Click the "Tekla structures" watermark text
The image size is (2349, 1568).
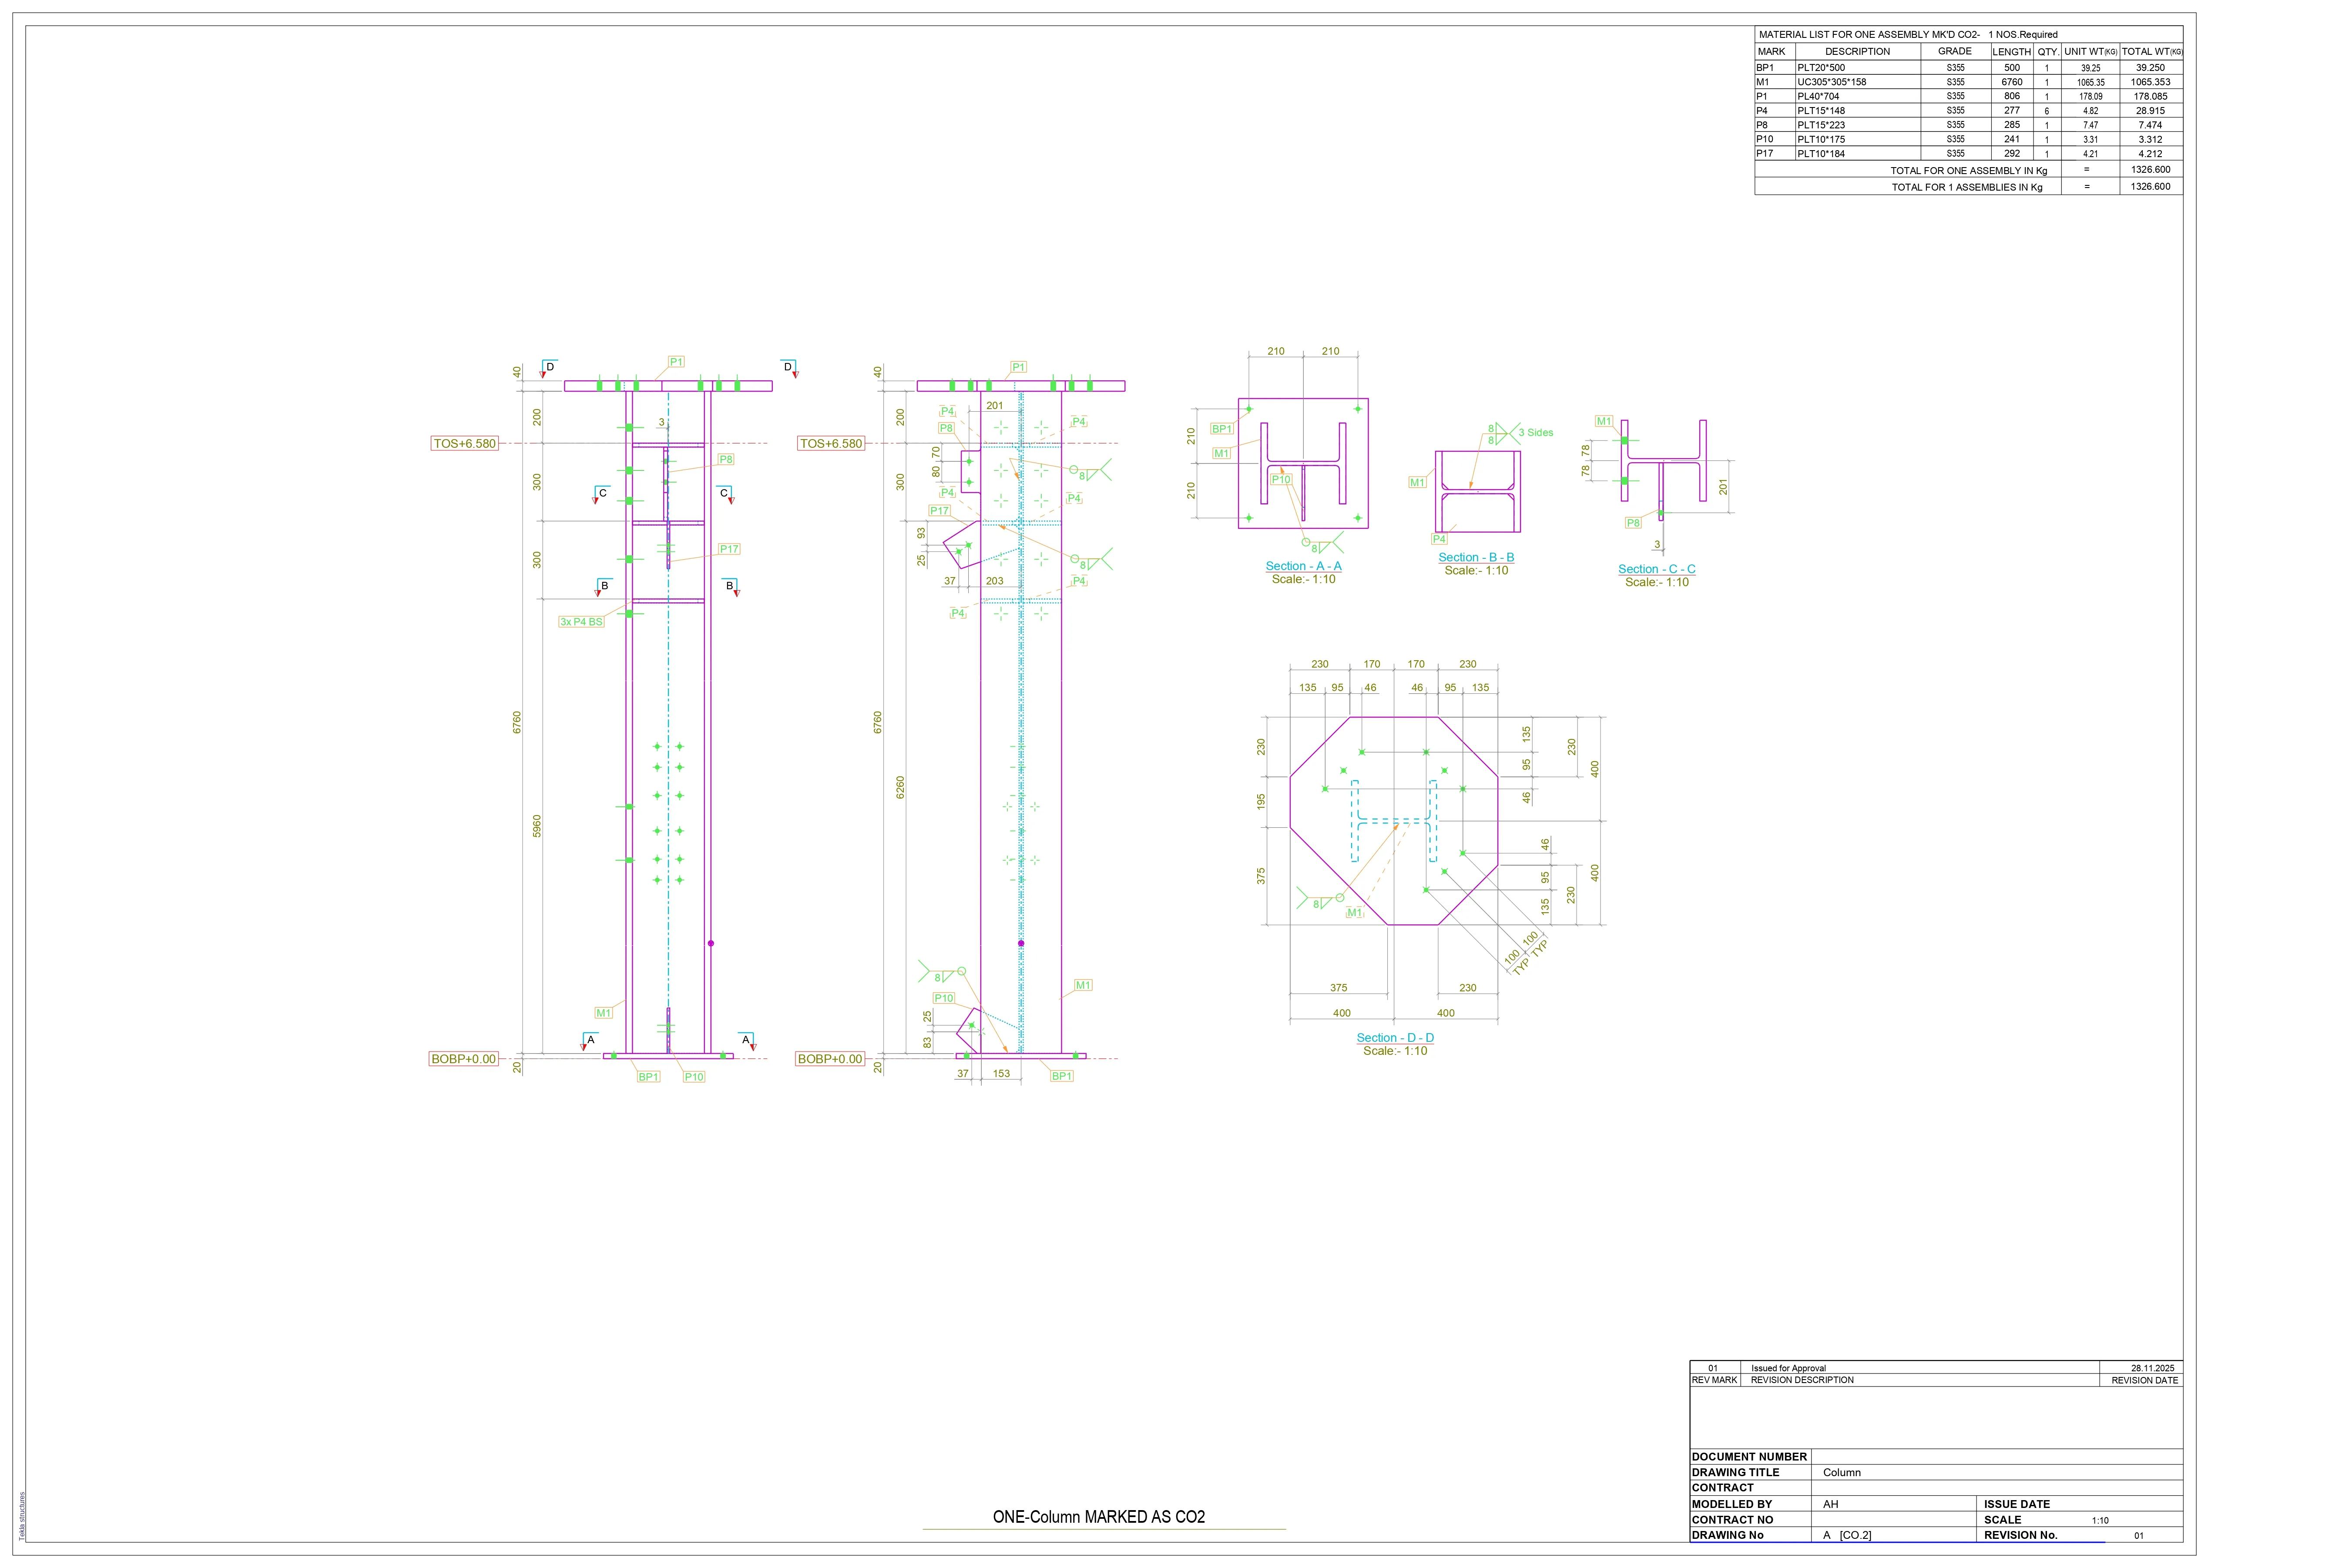click(22, 1516)
